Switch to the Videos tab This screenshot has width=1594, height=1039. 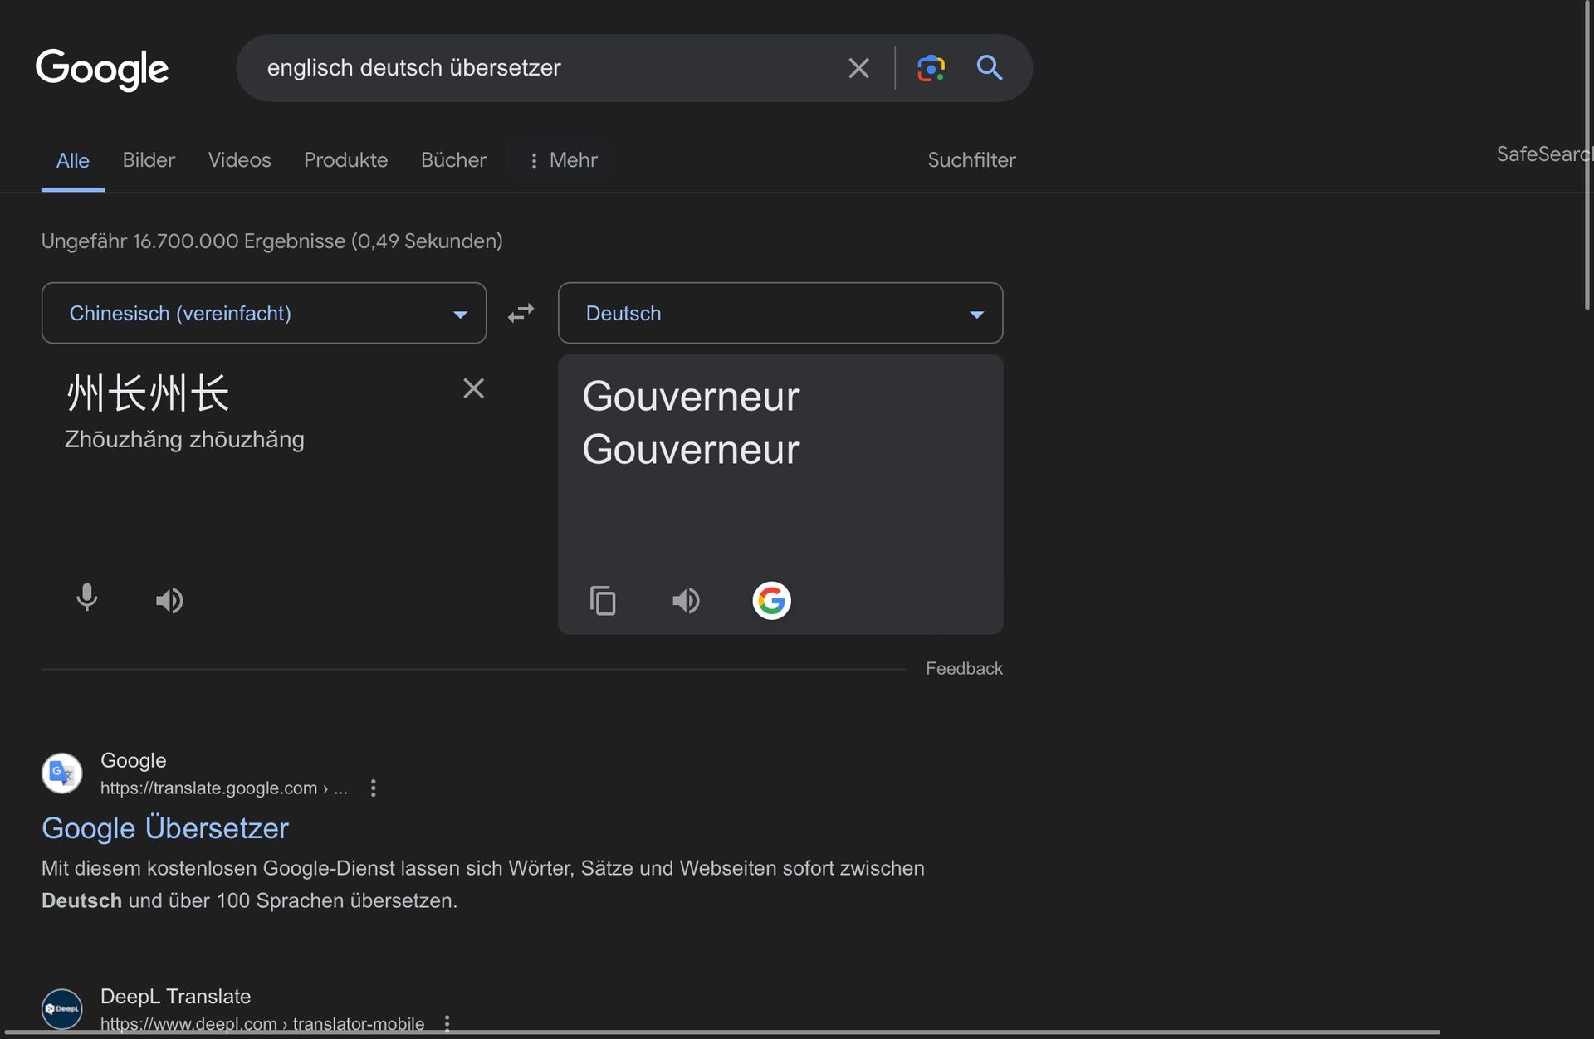(x=239, y=160)
